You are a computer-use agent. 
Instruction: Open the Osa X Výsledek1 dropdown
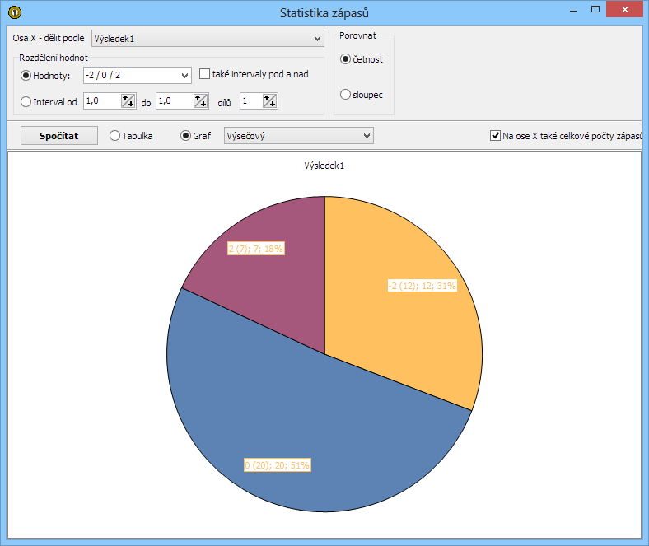pyautogui.click(x=208, y=39)
